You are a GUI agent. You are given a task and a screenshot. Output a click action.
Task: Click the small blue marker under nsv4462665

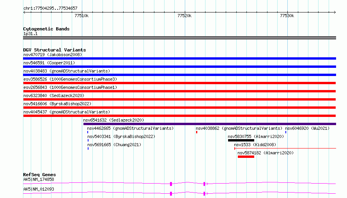click(x=88, y=132)
